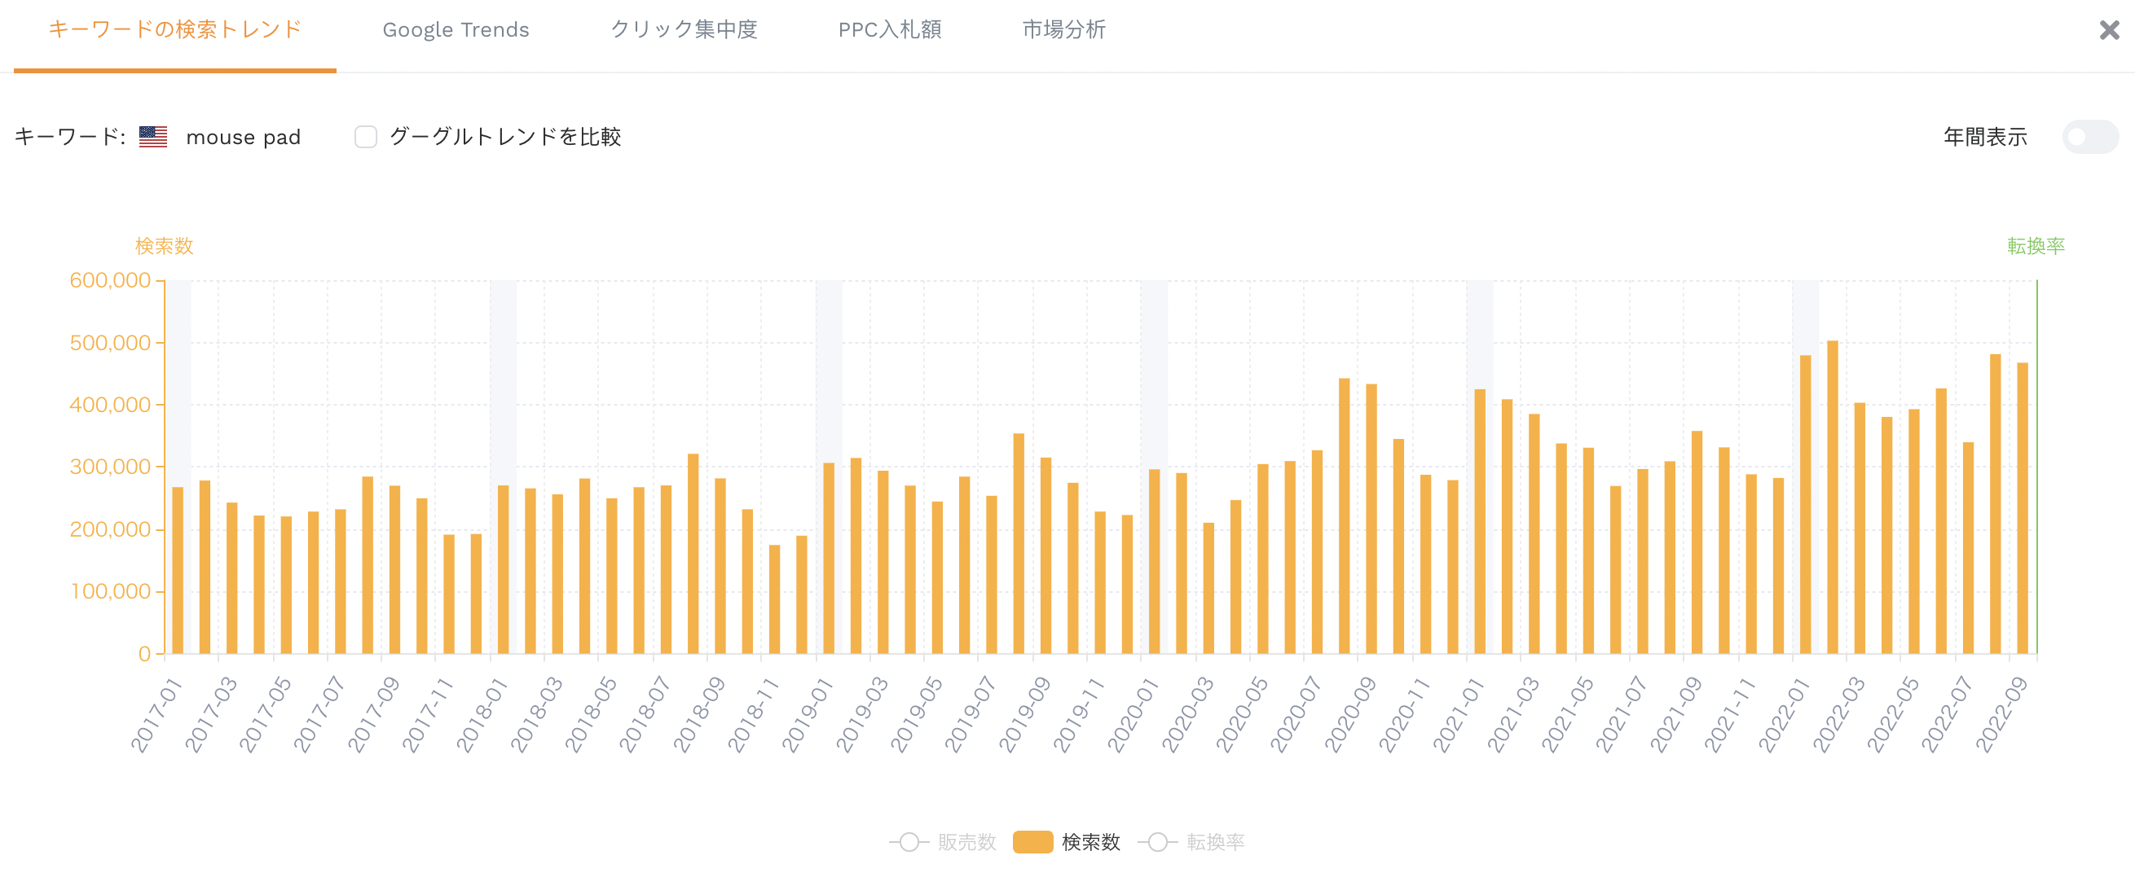Close the trend panel with the X icon
2135x873 pixels.
2108,31
